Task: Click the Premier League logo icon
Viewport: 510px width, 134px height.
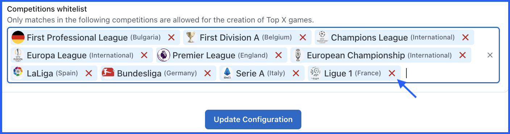Action: pos(164,55)
